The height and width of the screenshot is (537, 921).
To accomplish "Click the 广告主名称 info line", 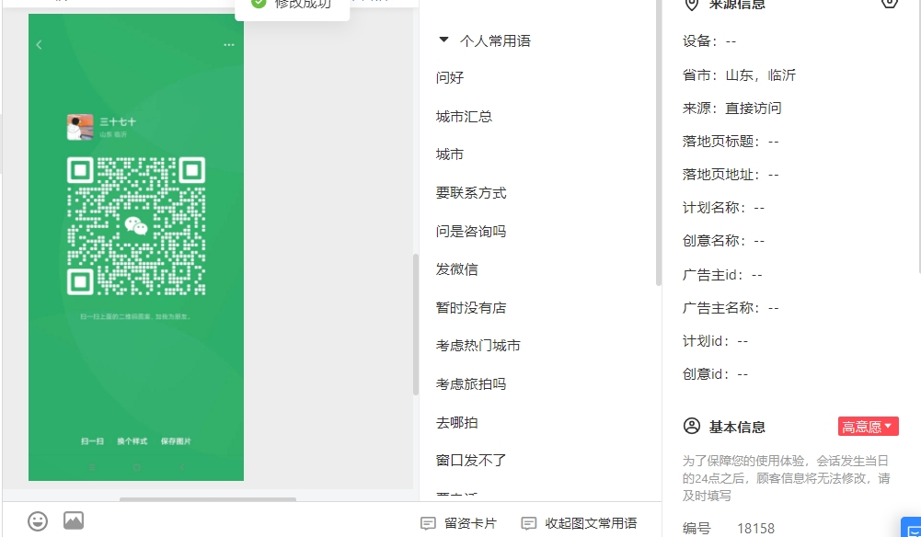I will click(731, 307).
